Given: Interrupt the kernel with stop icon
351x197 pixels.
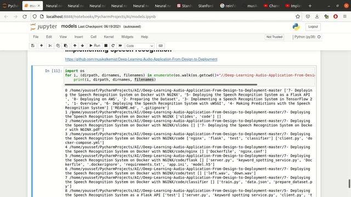Looking at the screenshot, I should point(106,45).
